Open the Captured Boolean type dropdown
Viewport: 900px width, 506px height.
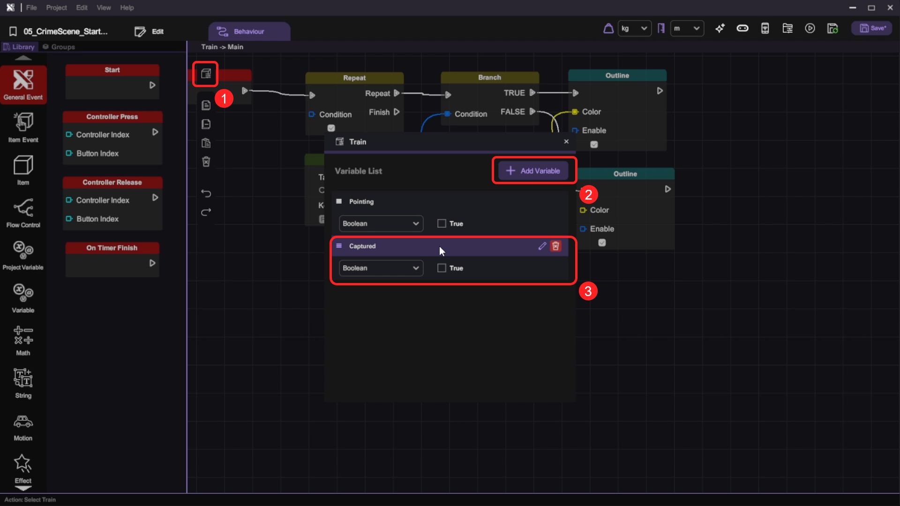381,268
